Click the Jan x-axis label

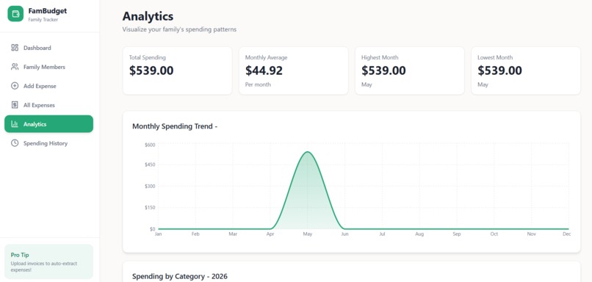(158, 234)
